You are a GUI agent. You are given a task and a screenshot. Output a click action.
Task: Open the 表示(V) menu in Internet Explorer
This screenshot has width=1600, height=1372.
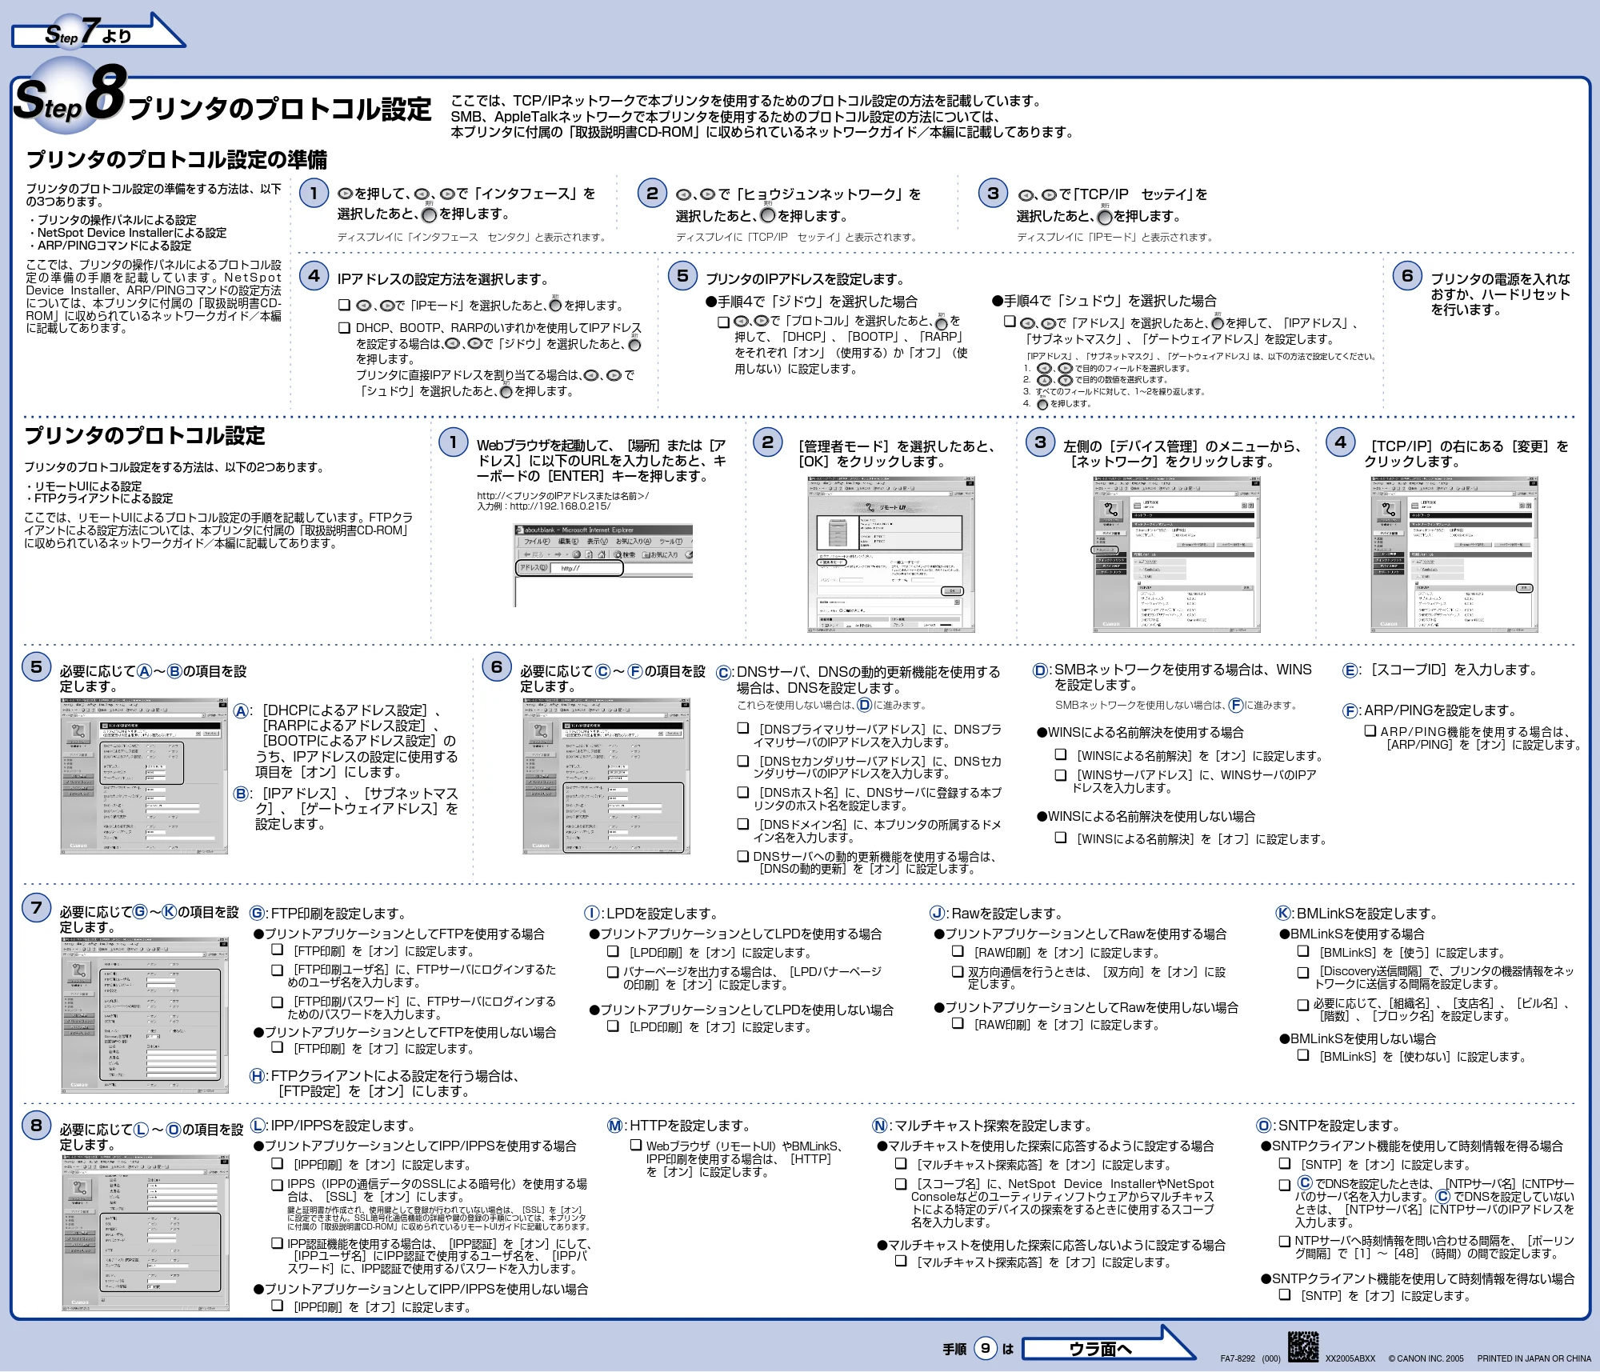point(598,542)
